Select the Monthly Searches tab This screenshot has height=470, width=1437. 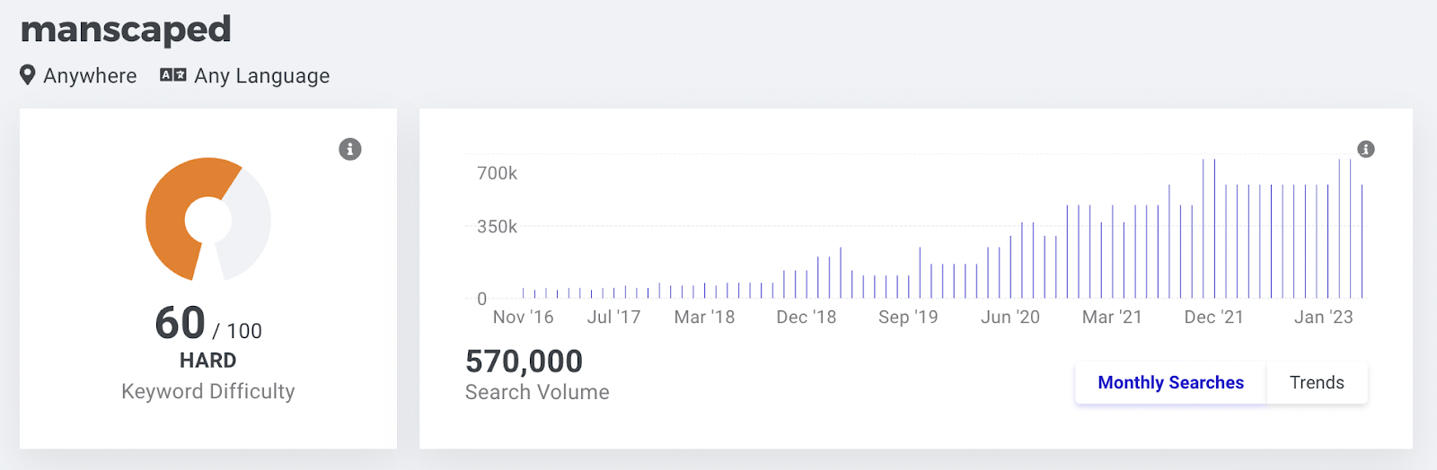tap(1170, 383)
